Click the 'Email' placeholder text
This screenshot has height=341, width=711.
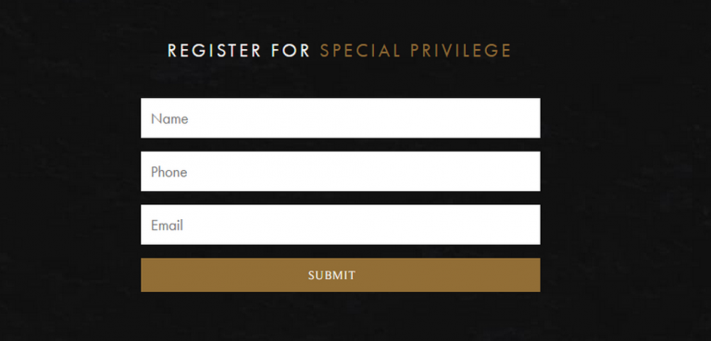[x=167, y=225]
